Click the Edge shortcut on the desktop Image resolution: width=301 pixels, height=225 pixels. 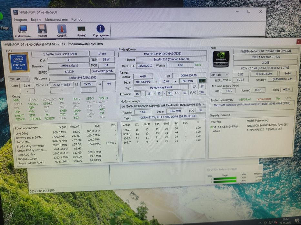(4, 28)
